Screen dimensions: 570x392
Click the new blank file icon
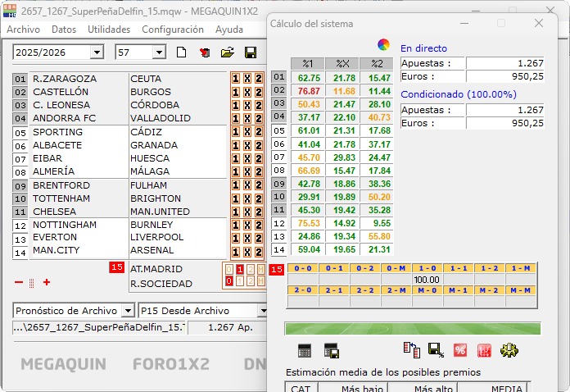coord(182,52)
